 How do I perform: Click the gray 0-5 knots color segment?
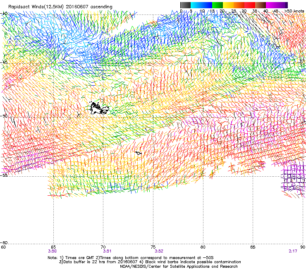click(185, 5)
